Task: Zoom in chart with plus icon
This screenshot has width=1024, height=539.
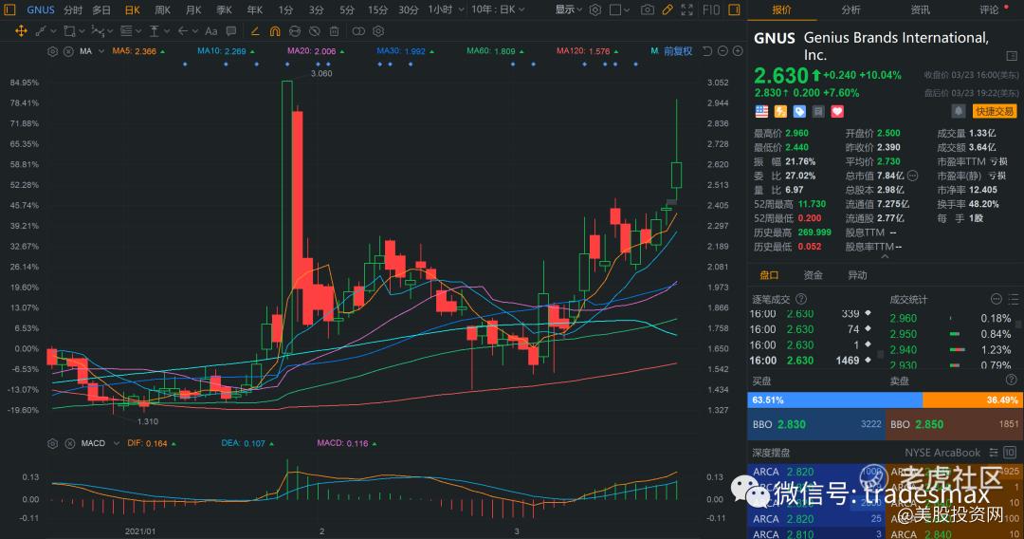Action: click(x=738, y=51)
